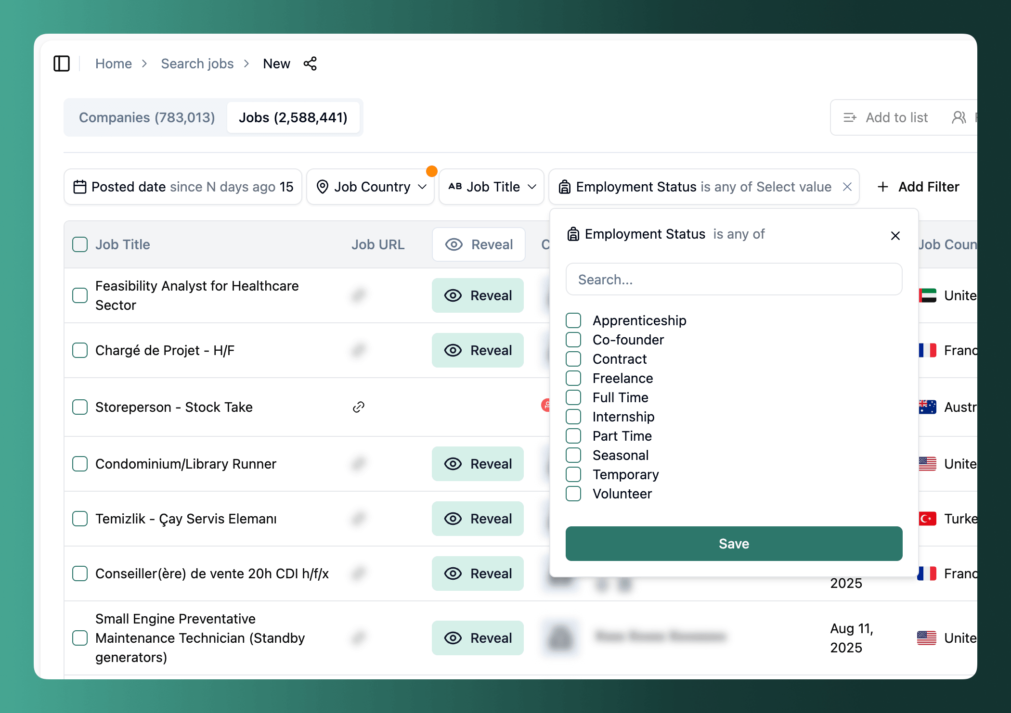Close the Employment Status popup

[x=895, y=236]
